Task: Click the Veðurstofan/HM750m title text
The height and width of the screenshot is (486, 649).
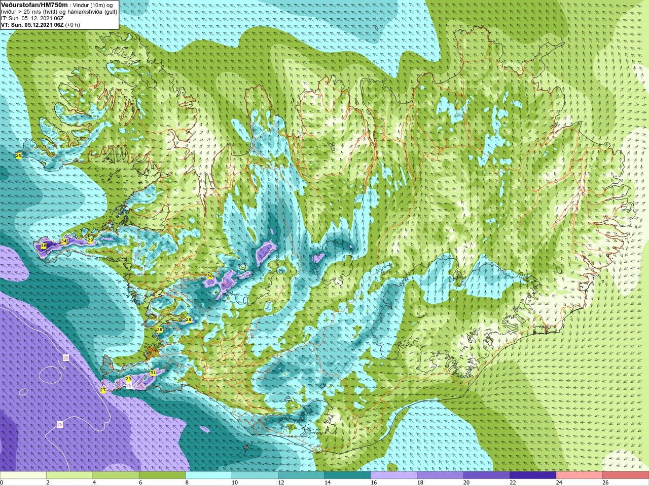Action: point(34,5)
